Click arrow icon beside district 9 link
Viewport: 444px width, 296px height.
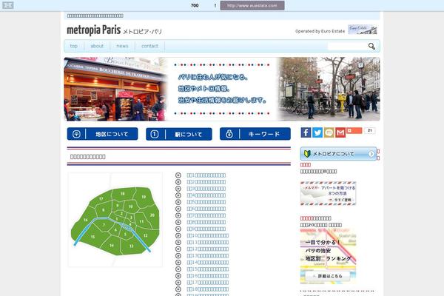(178, 229)
